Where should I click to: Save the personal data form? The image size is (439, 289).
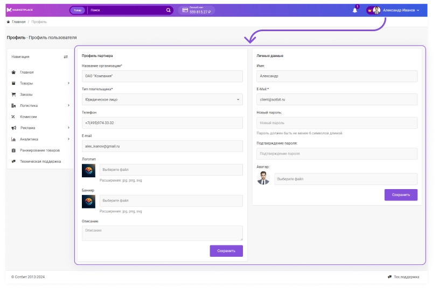[401, 195]
